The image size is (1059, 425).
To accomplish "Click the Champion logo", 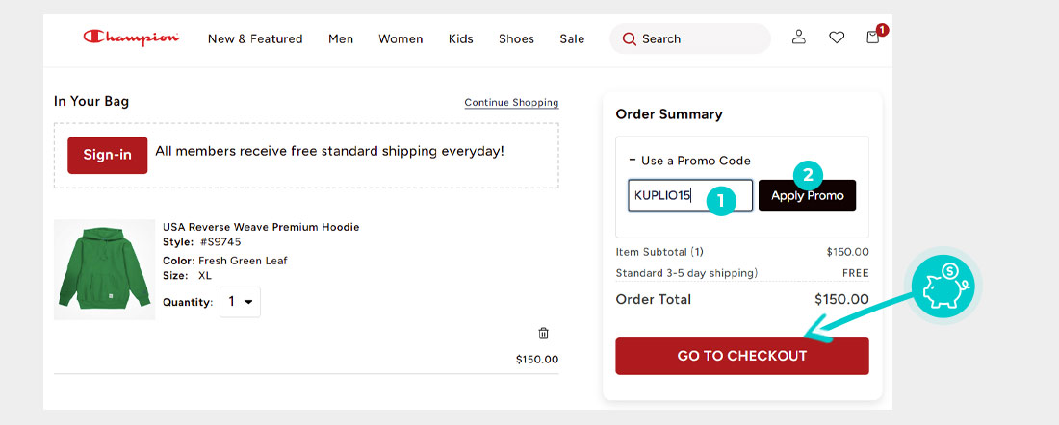I will coord(132,37).
